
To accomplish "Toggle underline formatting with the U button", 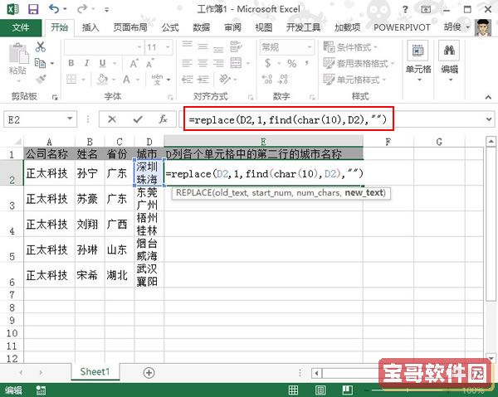I will [102, 63].
